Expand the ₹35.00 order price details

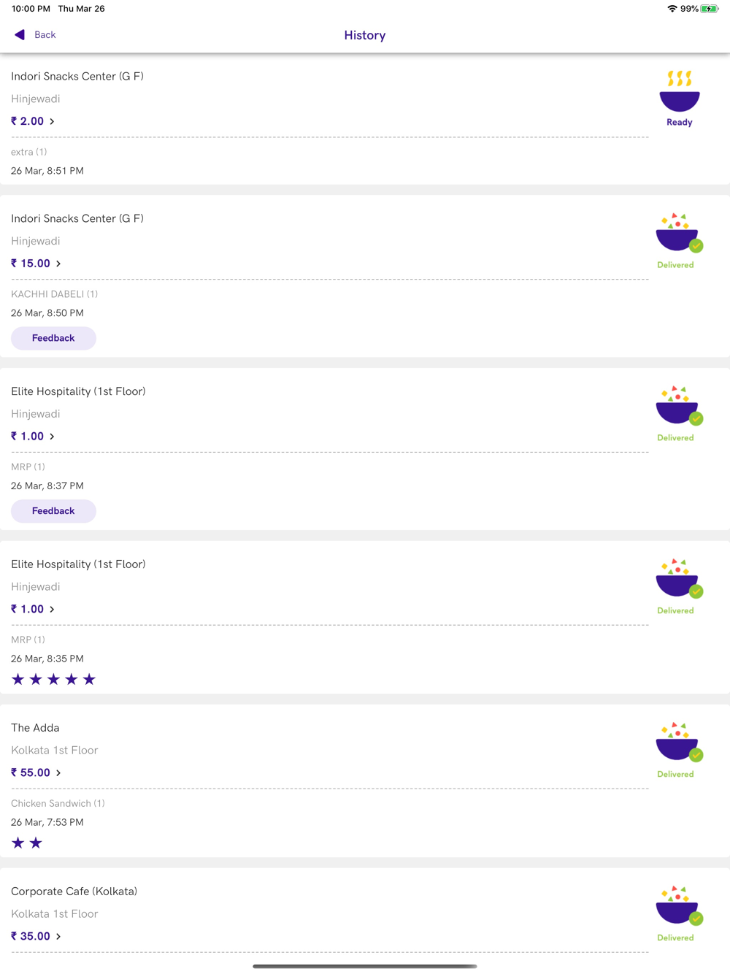click(36, 936)
